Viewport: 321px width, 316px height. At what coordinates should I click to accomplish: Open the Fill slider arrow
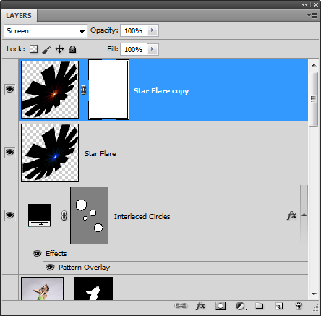(x=153, y=49)
